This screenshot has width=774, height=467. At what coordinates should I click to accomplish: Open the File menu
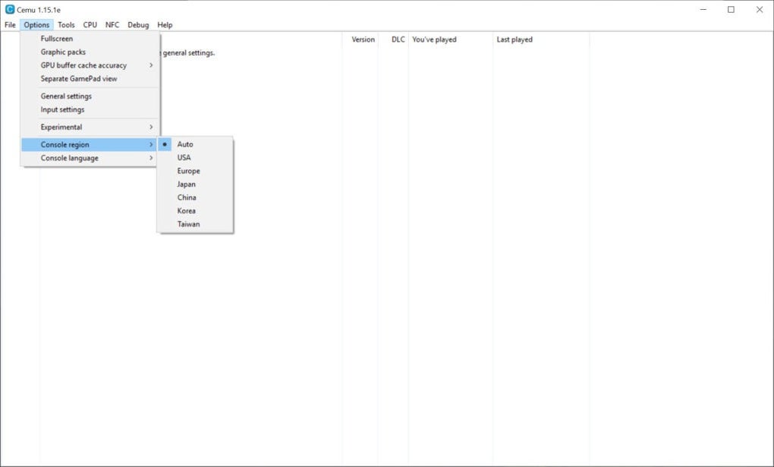[x=10, y=25]
